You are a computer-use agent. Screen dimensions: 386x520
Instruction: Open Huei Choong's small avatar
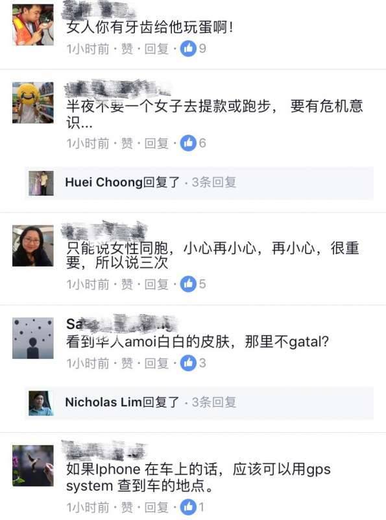41,183
